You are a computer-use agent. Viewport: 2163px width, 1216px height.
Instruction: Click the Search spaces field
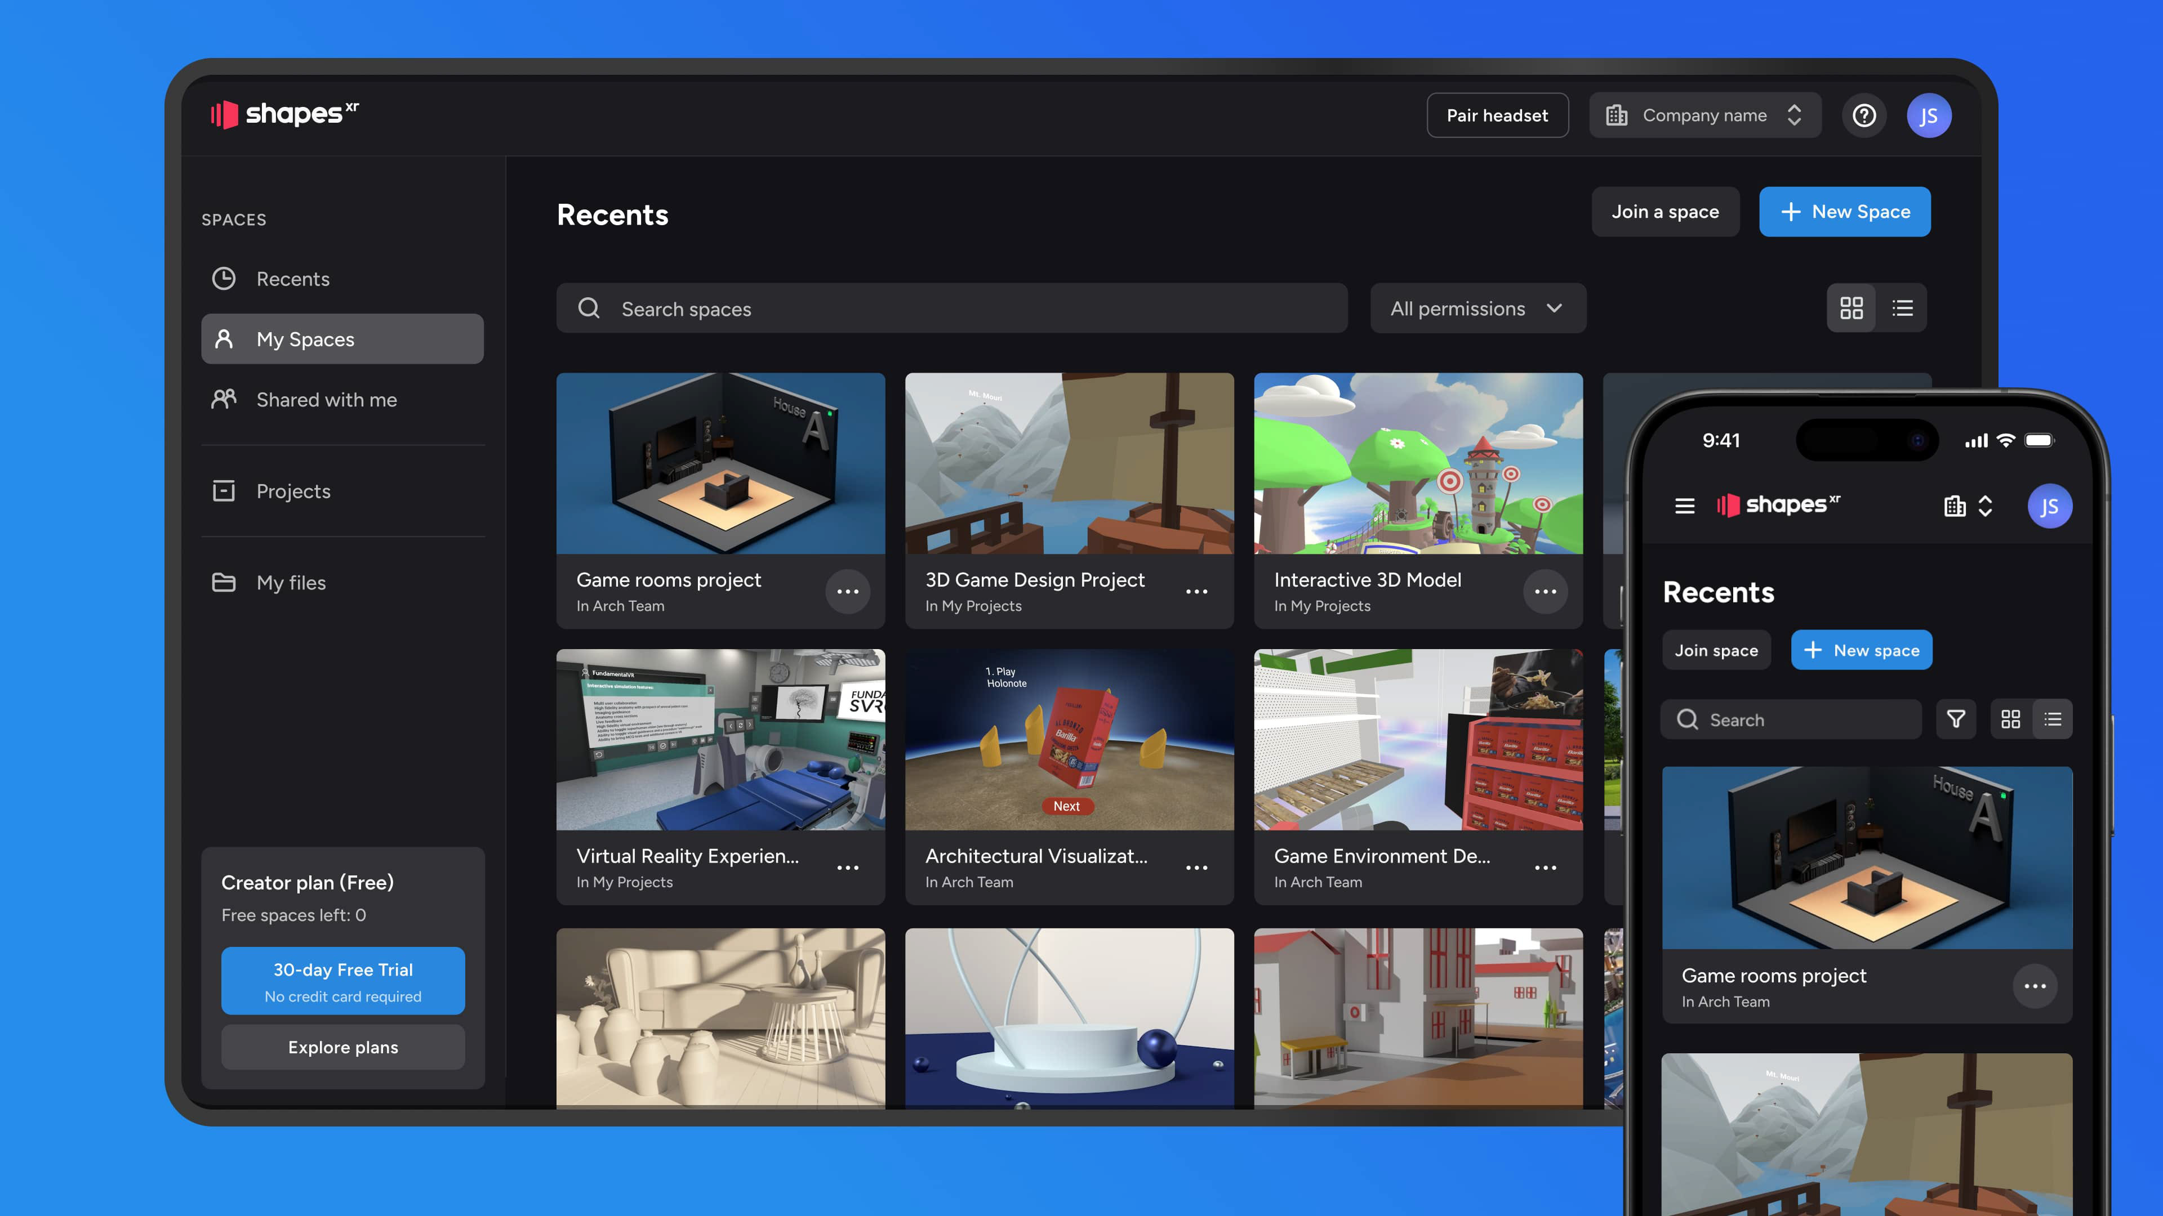[x=951, y=308]
